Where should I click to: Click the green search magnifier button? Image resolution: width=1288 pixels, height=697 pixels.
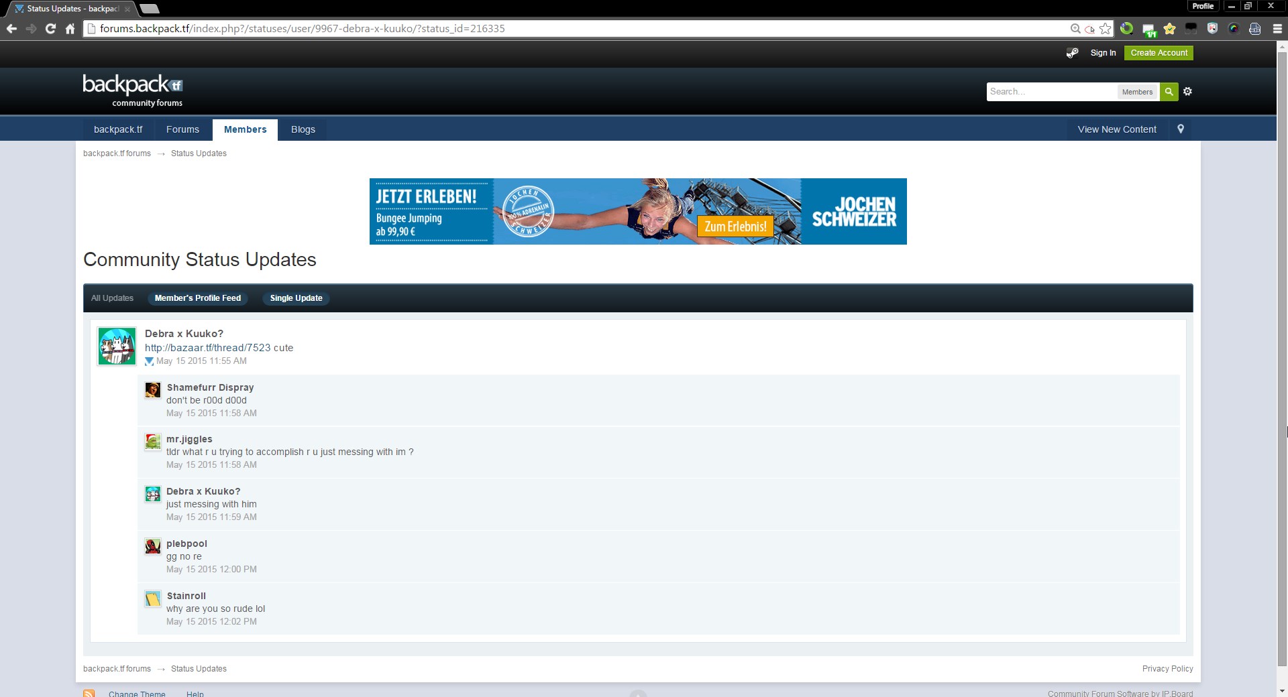[x=1169, y=92]
